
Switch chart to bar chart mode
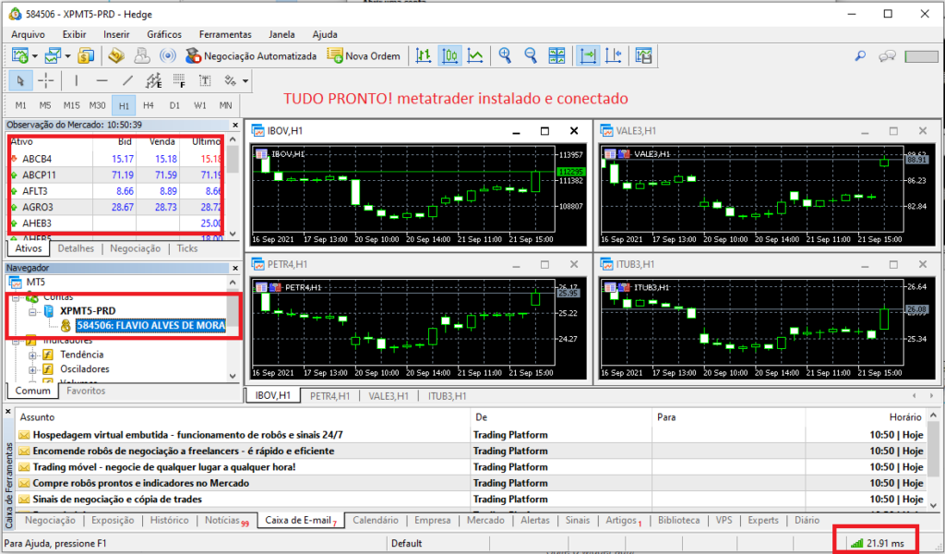click(424, 55)
